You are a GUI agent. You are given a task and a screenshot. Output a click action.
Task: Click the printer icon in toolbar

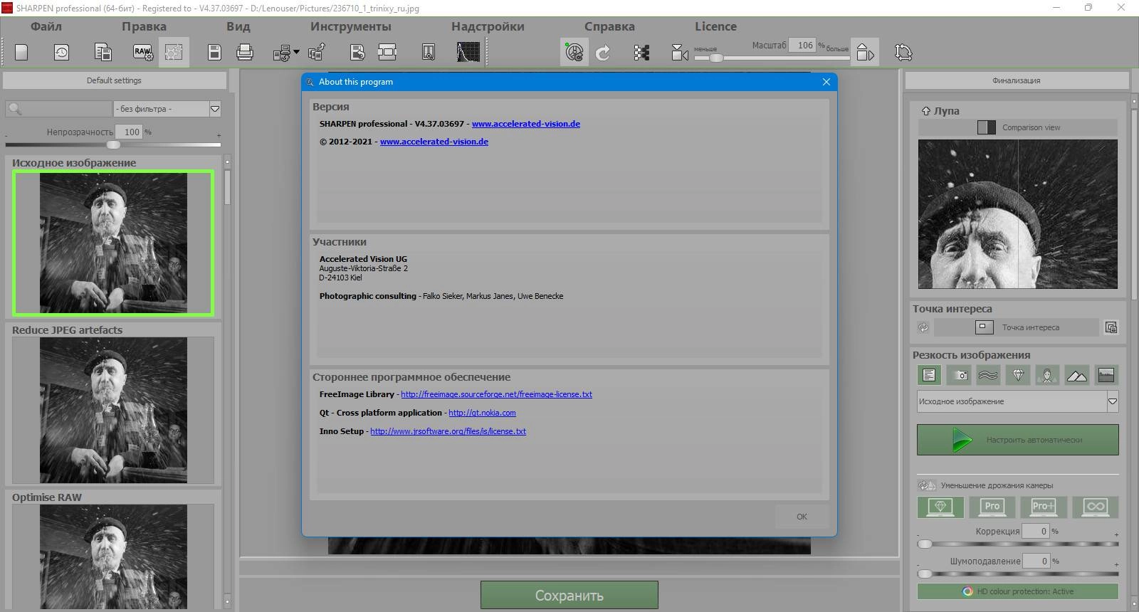tap(245, 52)
